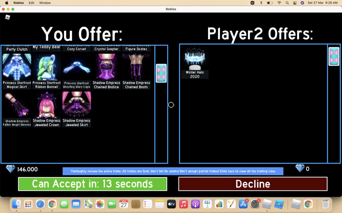Viewport: 342px width, 213px height.
Task: Open Numbers from the Dock
Action: point(219,204)
